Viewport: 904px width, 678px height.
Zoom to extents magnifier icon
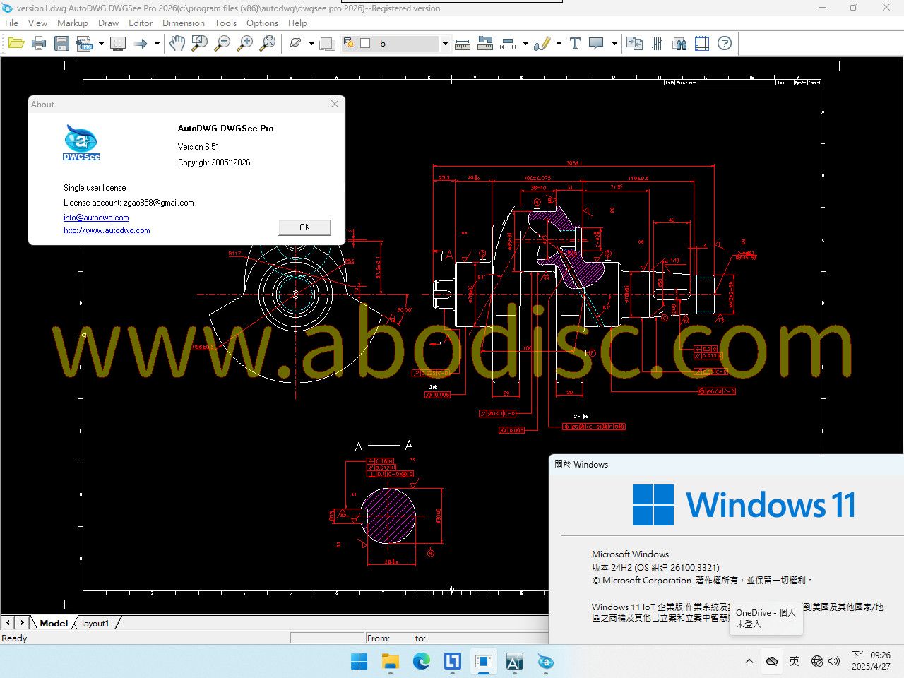pyautogui.click(x=268, y=44)
